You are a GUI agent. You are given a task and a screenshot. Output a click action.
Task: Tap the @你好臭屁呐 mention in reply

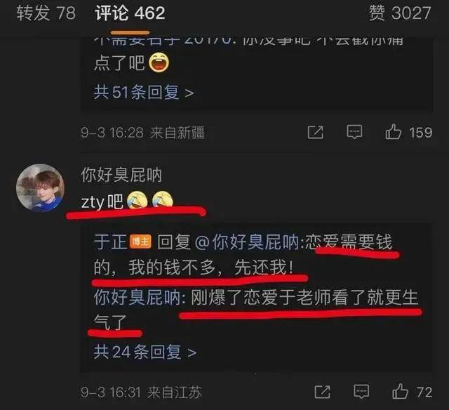click(248, 242)
